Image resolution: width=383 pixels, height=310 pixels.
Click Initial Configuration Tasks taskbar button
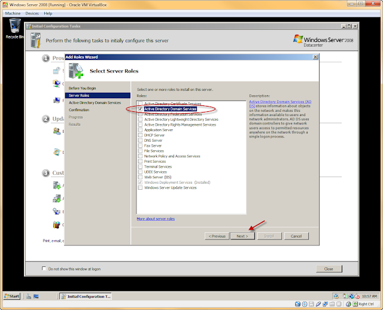pos(86,296)
